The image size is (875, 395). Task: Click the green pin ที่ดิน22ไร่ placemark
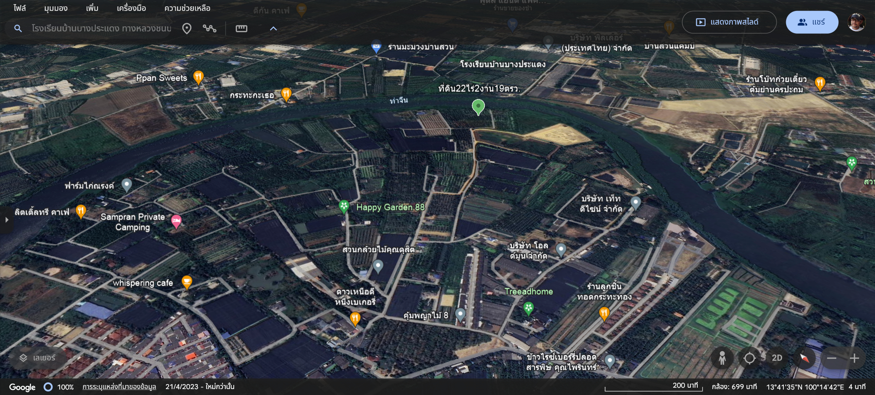click(x=478, y=107)
